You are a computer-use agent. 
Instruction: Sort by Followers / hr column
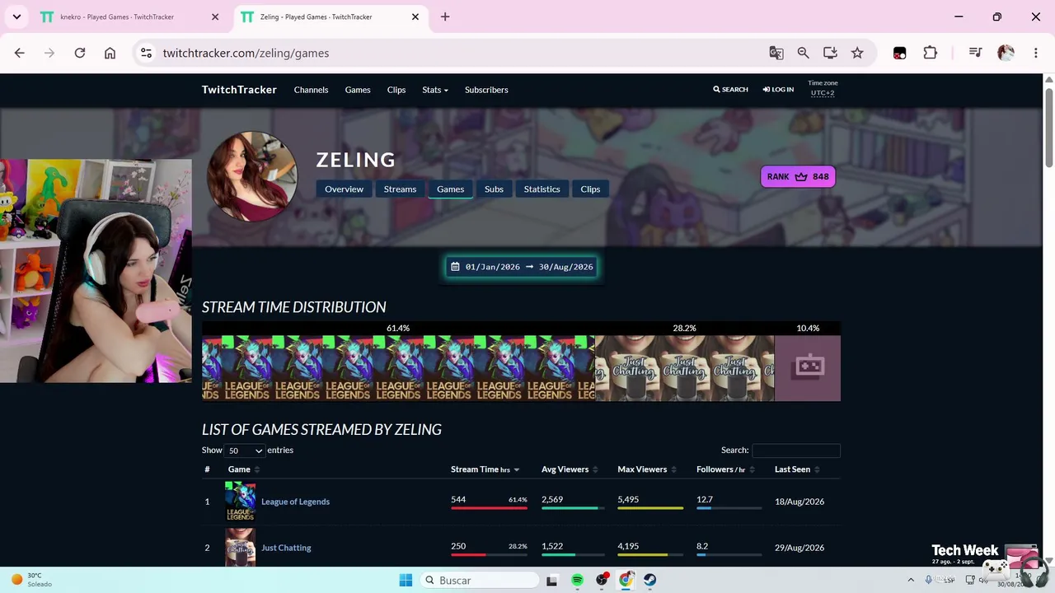click(725, 469)
